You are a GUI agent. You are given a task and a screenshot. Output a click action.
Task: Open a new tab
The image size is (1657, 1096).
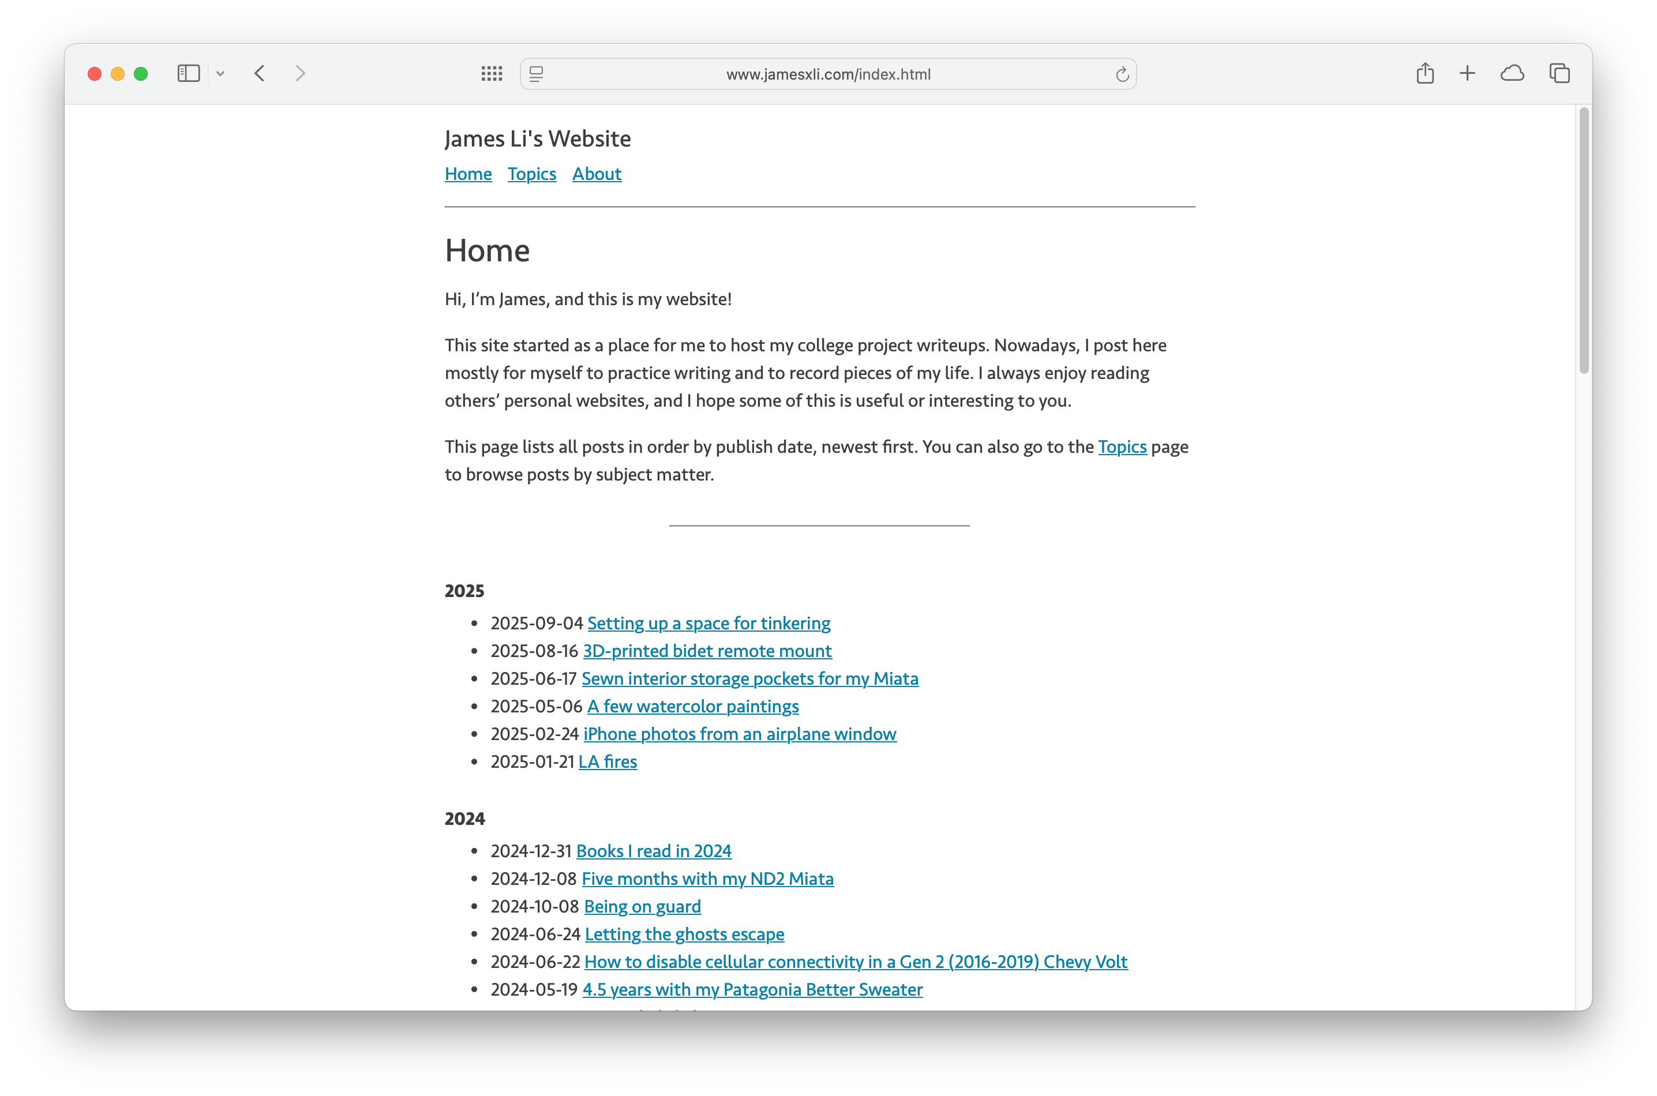coord(1467,73)
